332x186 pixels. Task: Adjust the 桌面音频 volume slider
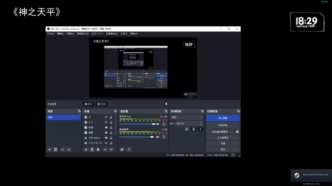coord(137,137)
